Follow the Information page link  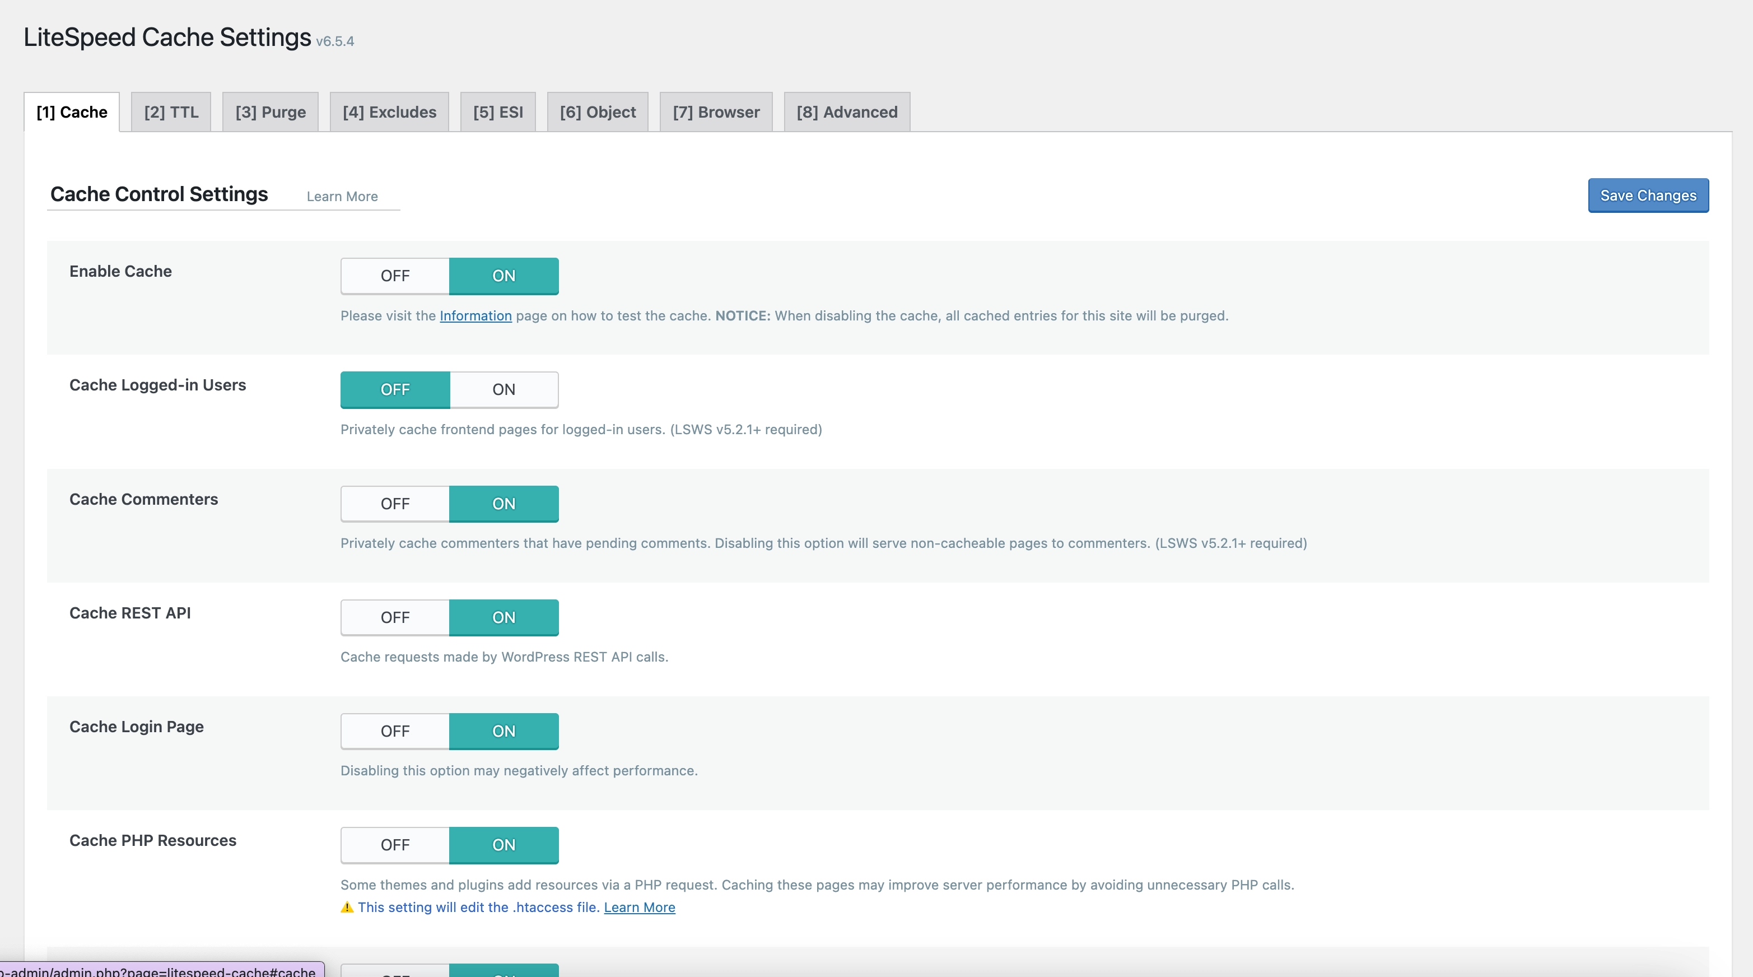click(x=475, y=315)
